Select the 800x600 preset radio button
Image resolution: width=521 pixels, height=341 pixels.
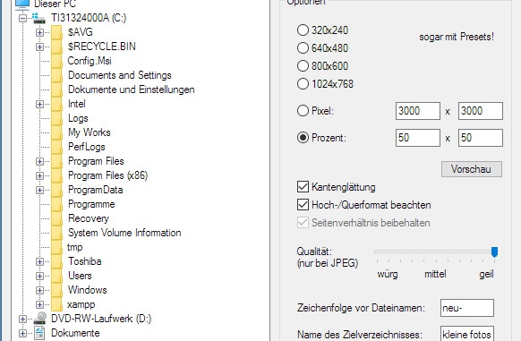[x=303, y=66]
